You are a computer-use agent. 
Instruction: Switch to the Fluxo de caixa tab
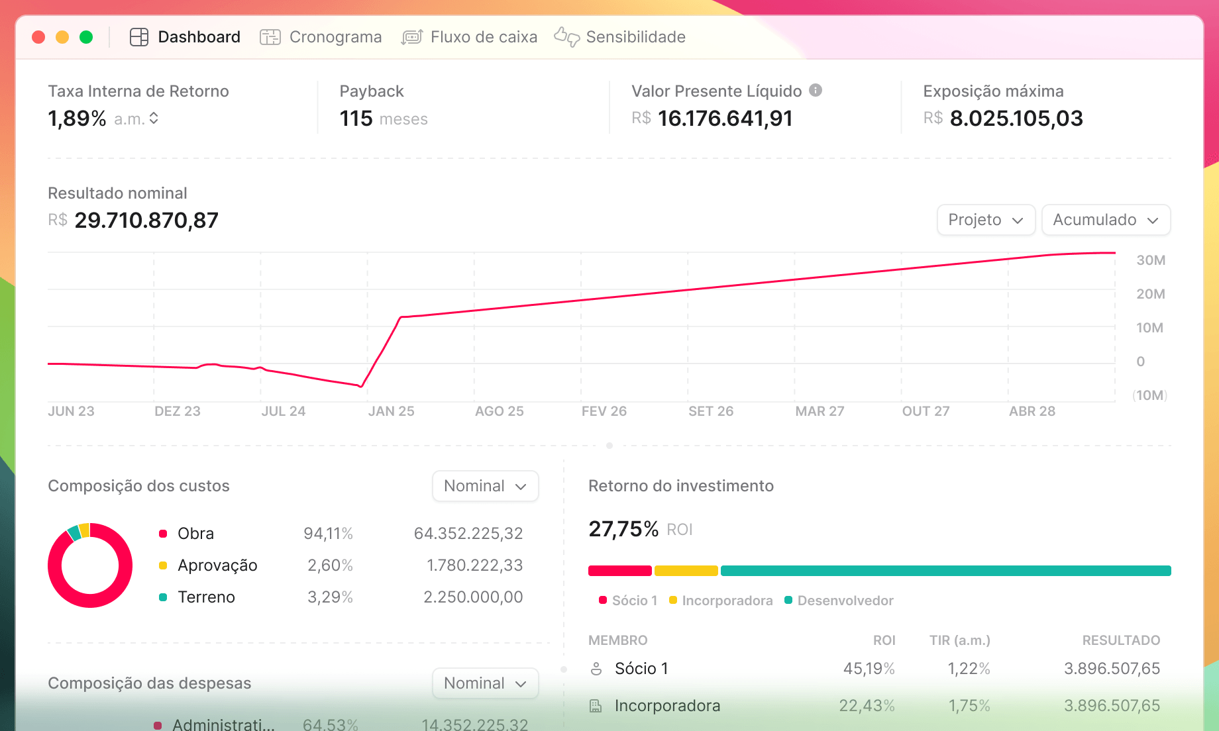click(469, 37)
